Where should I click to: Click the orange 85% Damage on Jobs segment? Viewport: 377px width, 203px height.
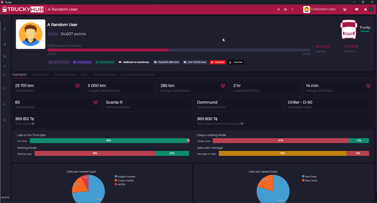282,154
